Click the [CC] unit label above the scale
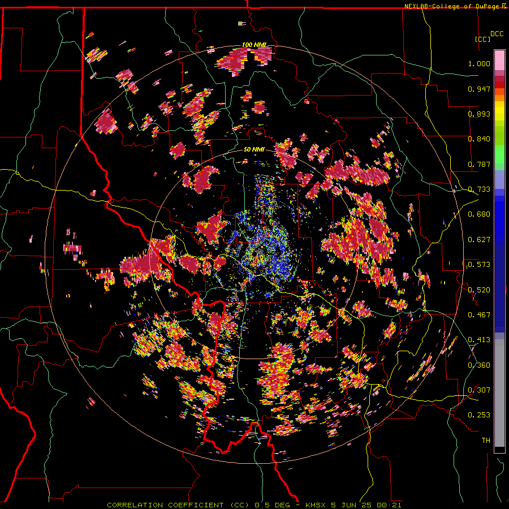 point(483,39)
